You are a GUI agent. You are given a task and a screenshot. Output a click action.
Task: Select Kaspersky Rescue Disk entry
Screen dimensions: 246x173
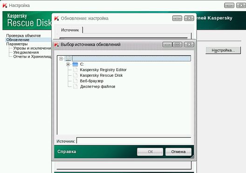[101, 75]
